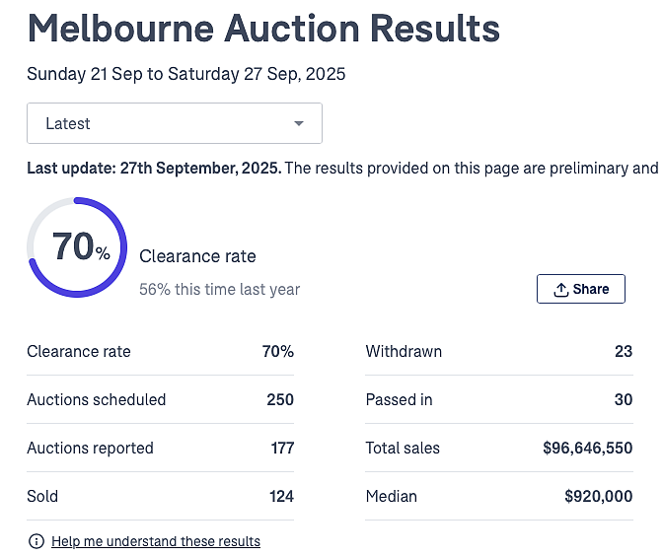Image resolution: width=663 pixels, height=556 pixels.
Task: Click the Passed in 30 row
Action: click(x=499, y=399)
